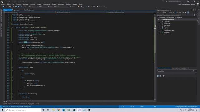Switch to the Team Explorer tab

[x=176, y=68]
